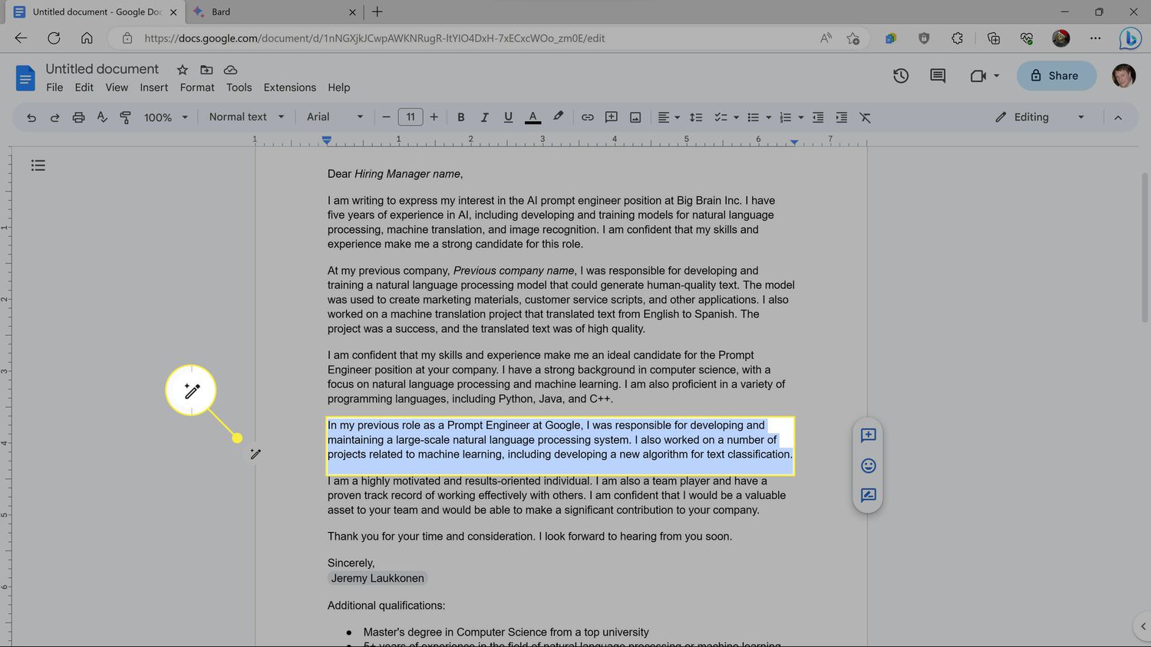Click the Add comment side button

(868, 435)
